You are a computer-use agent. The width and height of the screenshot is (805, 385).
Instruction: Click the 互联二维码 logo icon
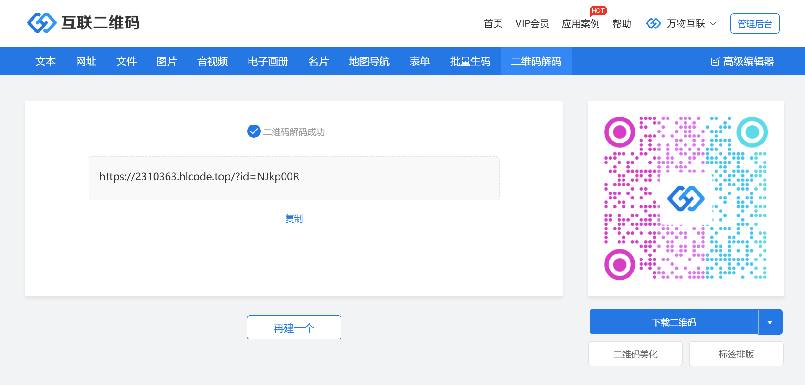point(42,23)
